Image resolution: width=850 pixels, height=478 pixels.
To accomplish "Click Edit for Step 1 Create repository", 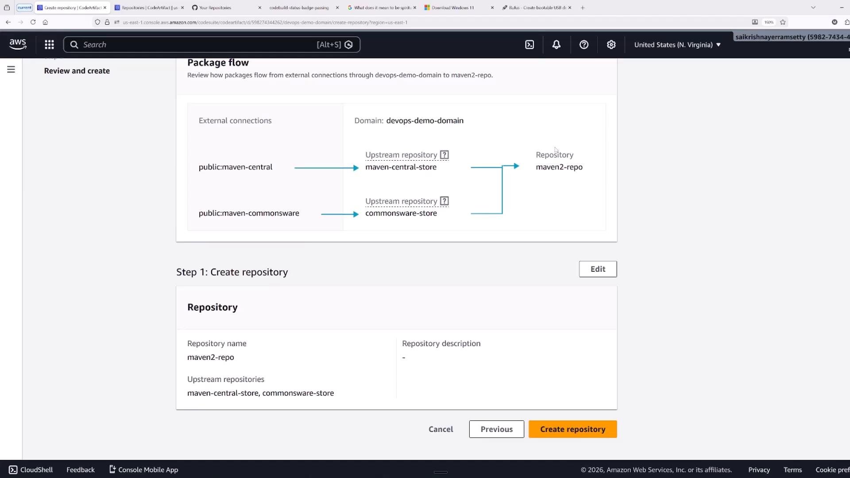I will pyautogui.click(x=598, y=269).
